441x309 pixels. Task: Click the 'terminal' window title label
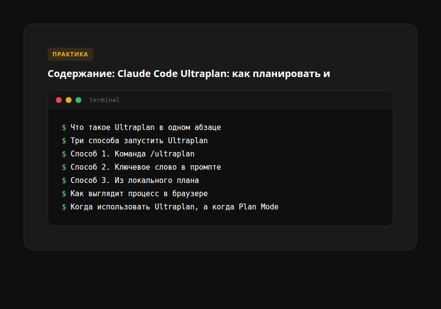tap(104, 100)
